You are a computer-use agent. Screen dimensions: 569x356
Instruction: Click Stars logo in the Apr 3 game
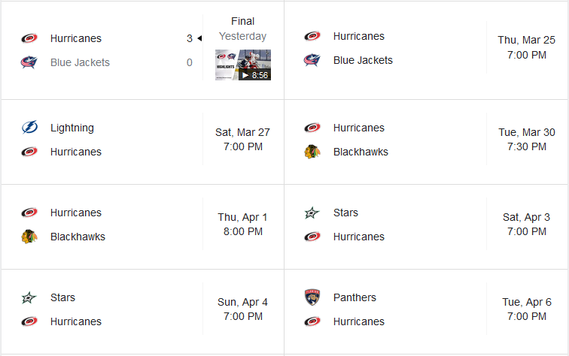(x=312, y=213)
